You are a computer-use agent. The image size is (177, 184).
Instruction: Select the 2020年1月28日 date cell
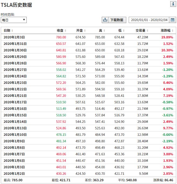(15, 63)
